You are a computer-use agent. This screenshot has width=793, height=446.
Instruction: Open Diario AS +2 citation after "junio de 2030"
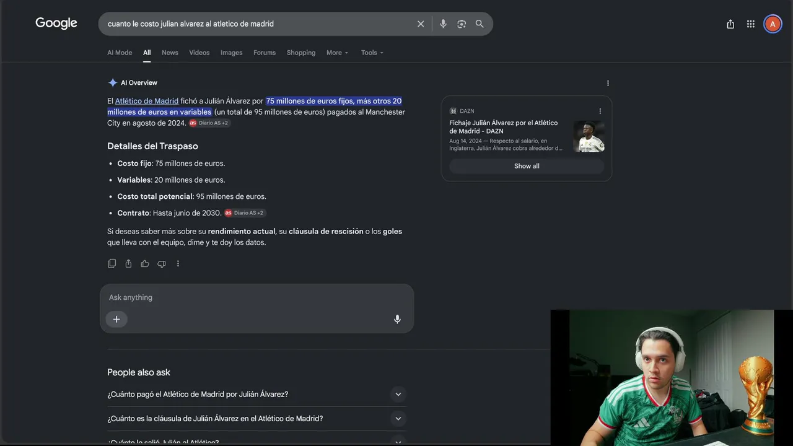pos(245,213)
